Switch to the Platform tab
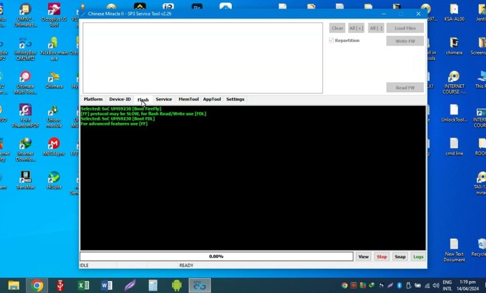 coord(93,99)
